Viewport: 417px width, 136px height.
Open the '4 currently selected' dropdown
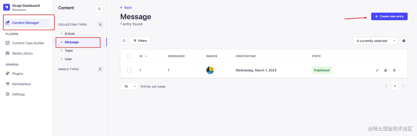375,41
